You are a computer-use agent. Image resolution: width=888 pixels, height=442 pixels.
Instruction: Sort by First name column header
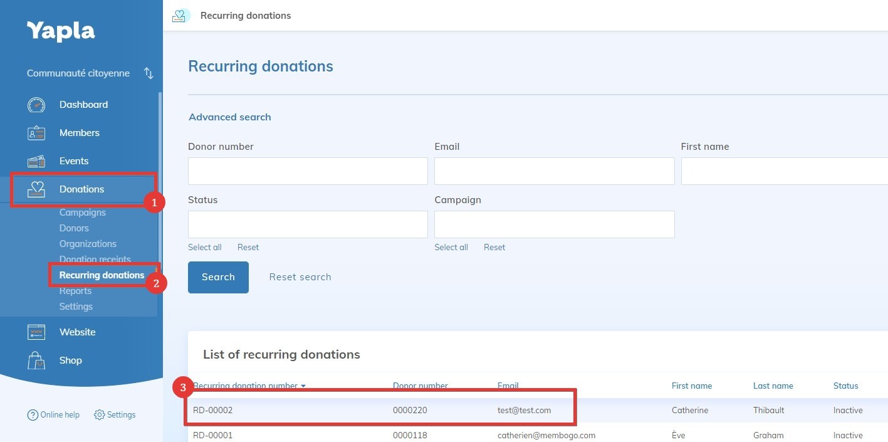point(692,386)
